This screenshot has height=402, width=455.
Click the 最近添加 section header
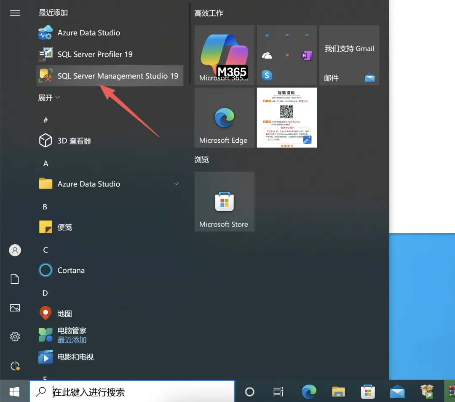[53, 13]
